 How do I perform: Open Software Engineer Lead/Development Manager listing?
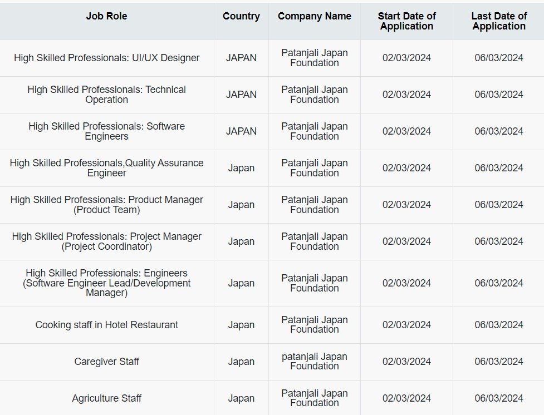coord(106,283)
